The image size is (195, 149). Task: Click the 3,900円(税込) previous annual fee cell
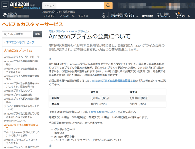(x=100, y=98)
